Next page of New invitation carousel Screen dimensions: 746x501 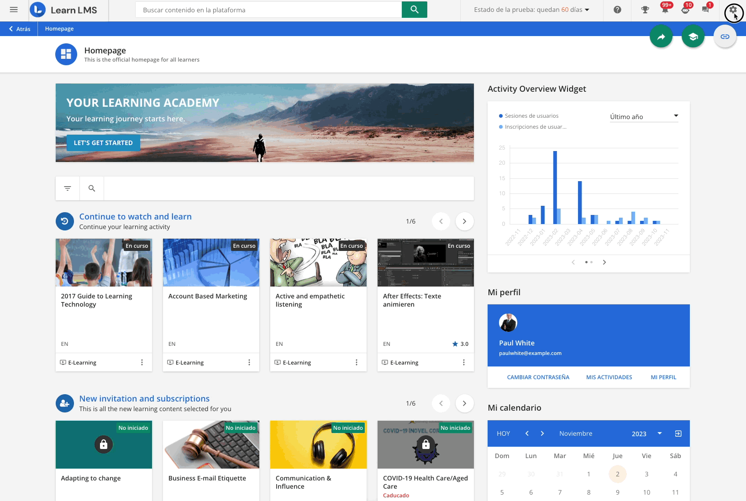pyautogui.click(x=464, y=403)
